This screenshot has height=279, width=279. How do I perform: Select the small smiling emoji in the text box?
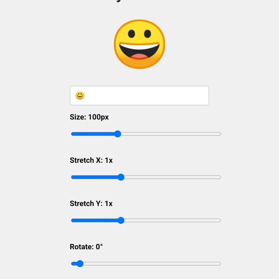coord(80,95)
